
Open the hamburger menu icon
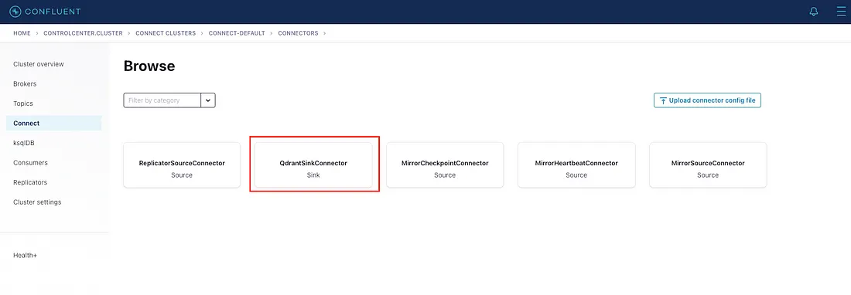tap(841, 12)
